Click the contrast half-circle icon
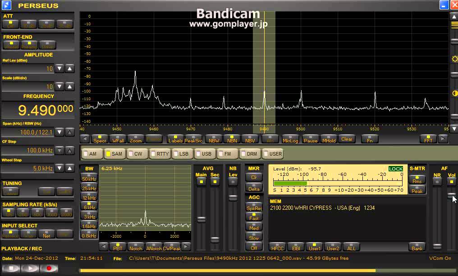This screenshot has height=276, width=458. 454,93
